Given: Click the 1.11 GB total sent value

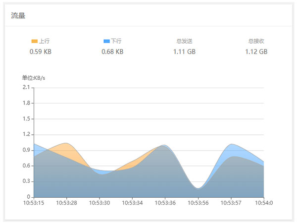Looking at the screenshot, I should coord(184,52).
